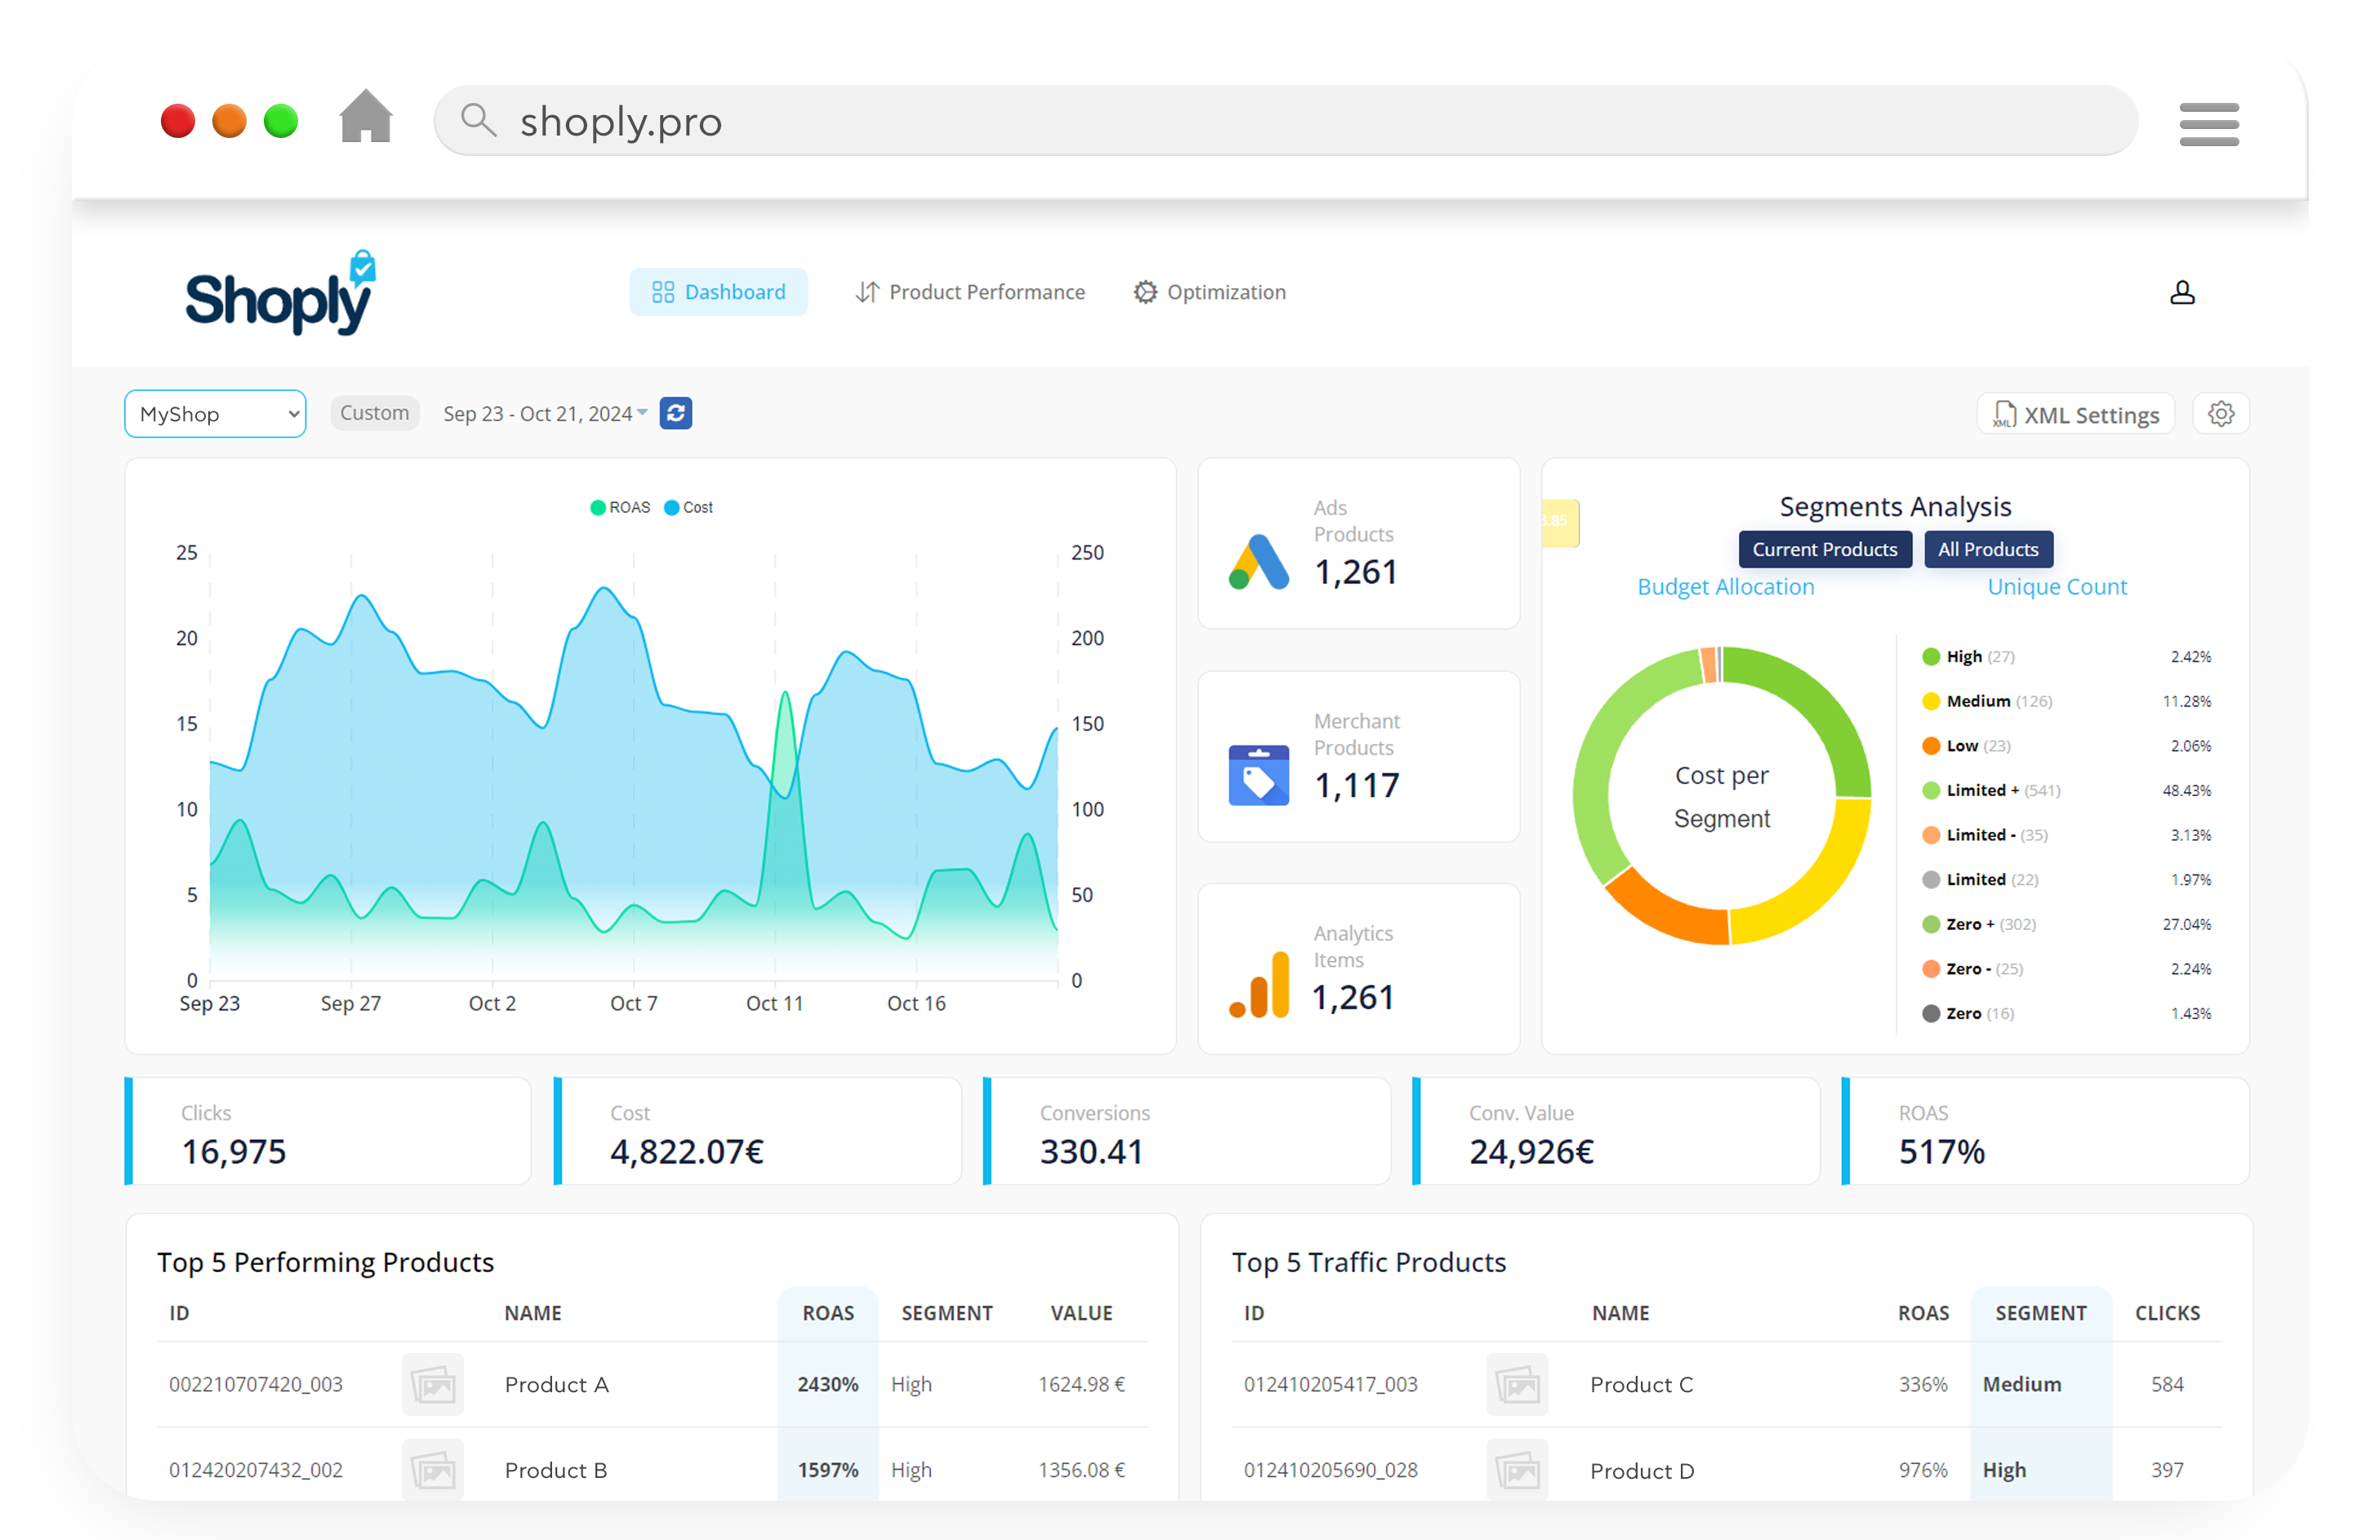Click the Merchant Products tag icon
Screen dimensions: 2380x1540
(1258, 775)
